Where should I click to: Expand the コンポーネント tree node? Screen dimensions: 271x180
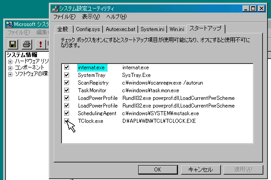click(x=10, y=68)
